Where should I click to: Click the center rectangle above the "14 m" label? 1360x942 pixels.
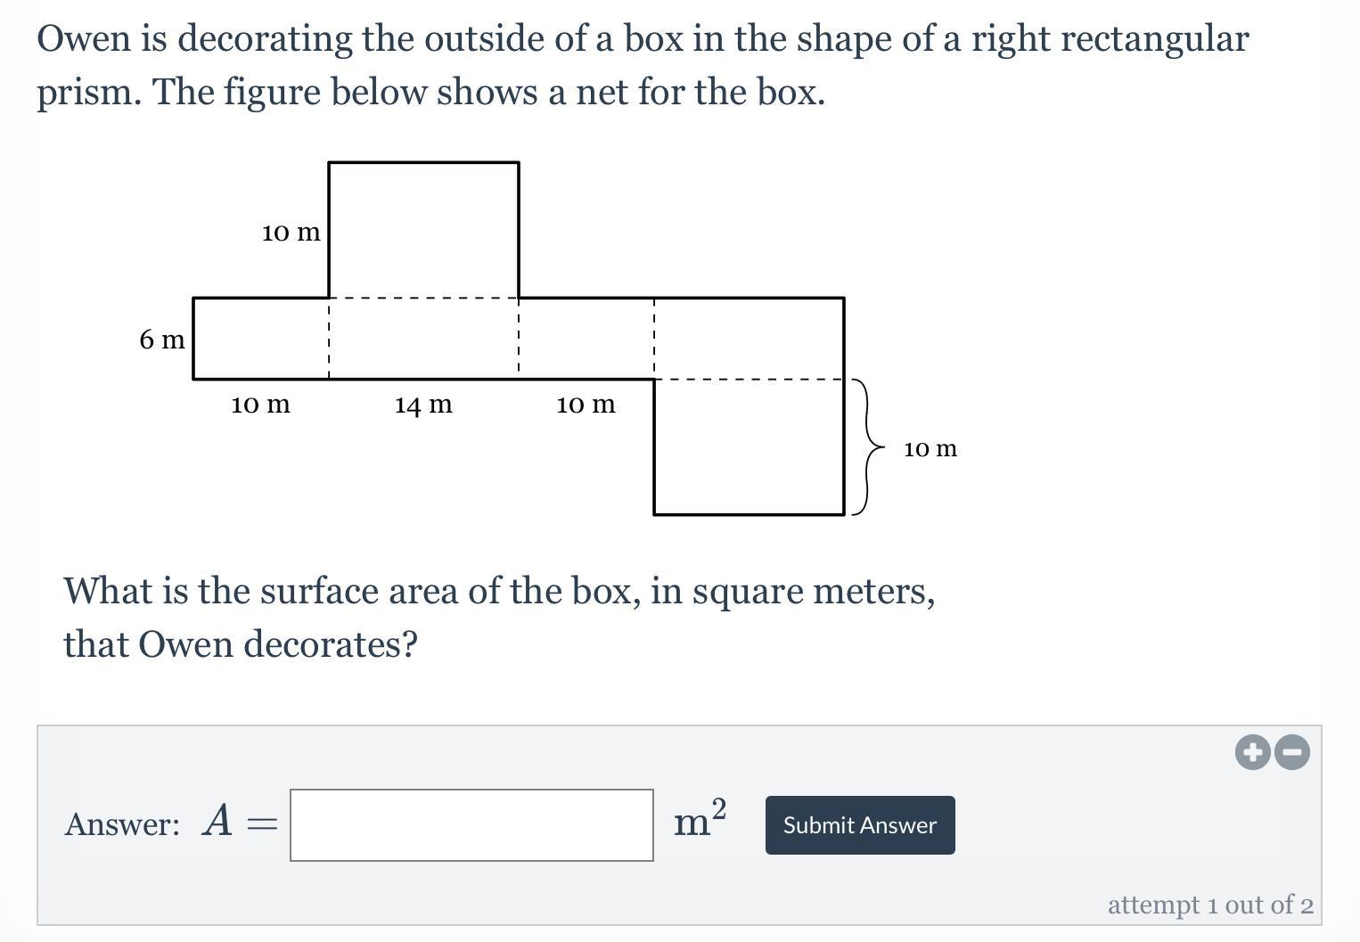click(x=423, y=339)
